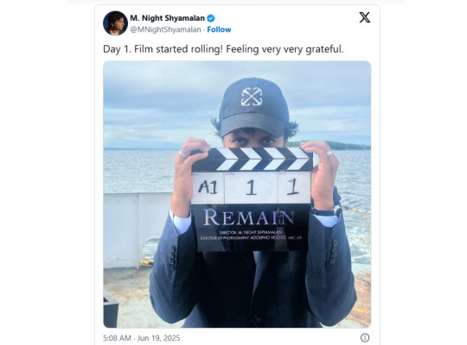Click the striped clapper sticks on the slate
This screenshot has width=467, height=345.
(x=252, y=160)
